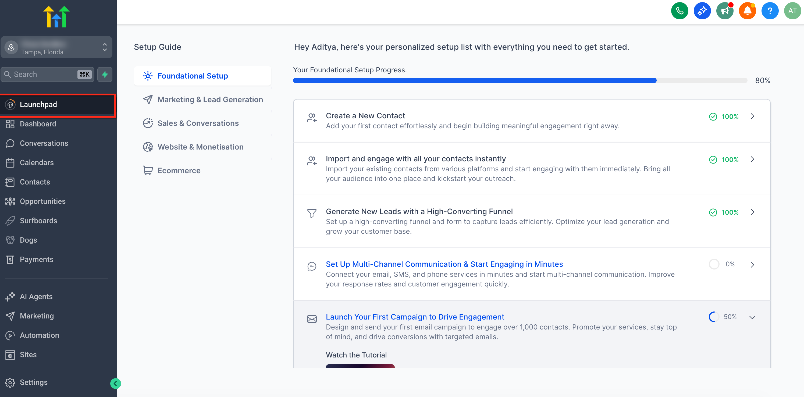Open Conversations in the sidebar
The image size is (804, 397).
tap(44, 143)
